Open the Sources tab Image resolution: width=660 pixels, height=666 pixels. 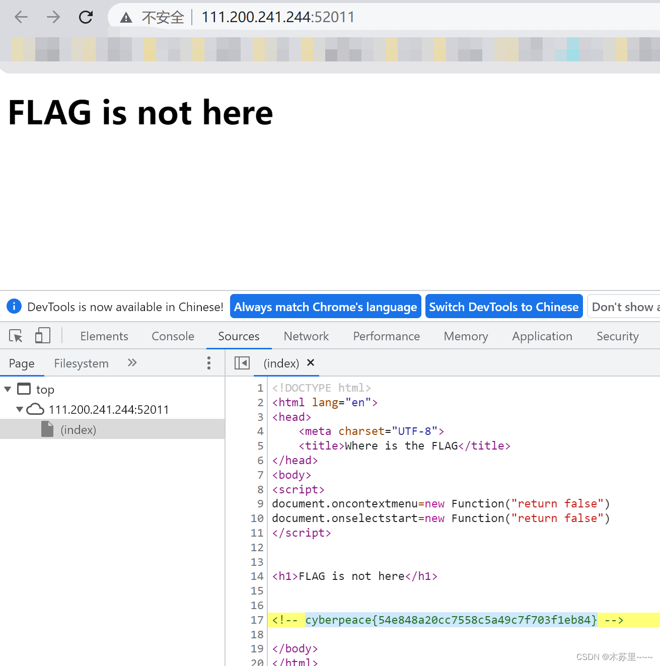(239, 336)
